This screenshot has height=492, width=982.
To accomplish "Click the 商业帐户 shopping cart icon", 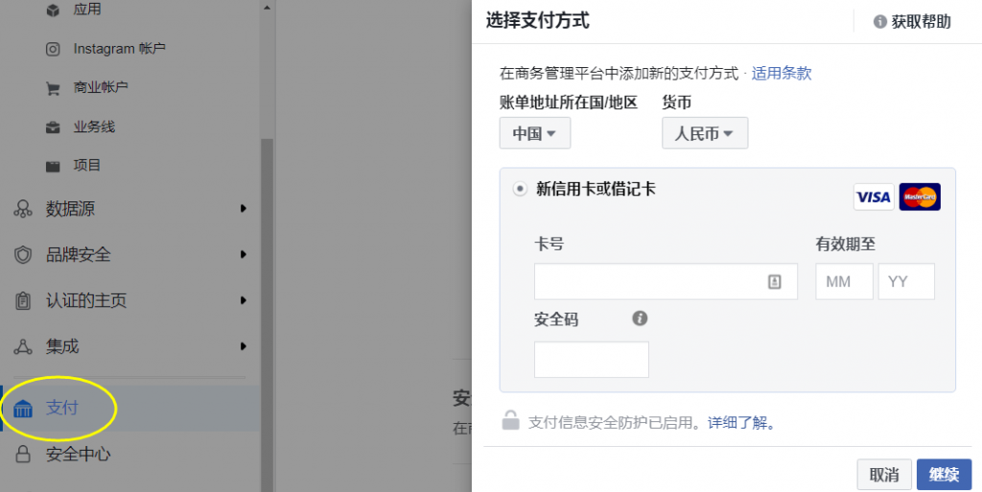I will click(x=54, y=88).
